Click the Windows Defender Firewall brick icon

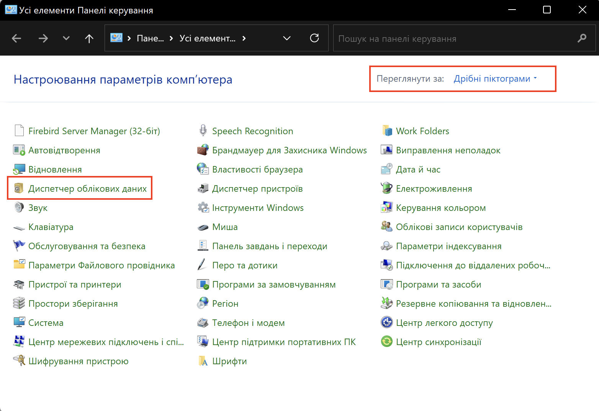[x=203, y=150]
